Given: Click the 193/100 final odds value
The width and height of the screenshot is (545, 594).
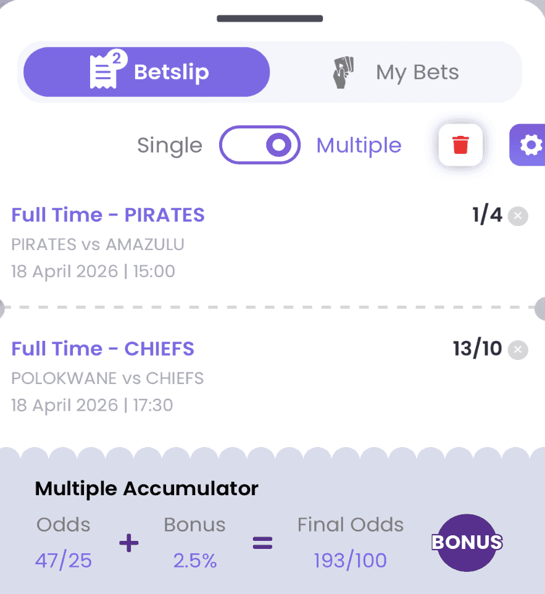Looking at the screenshot, I should click(349, 560).
